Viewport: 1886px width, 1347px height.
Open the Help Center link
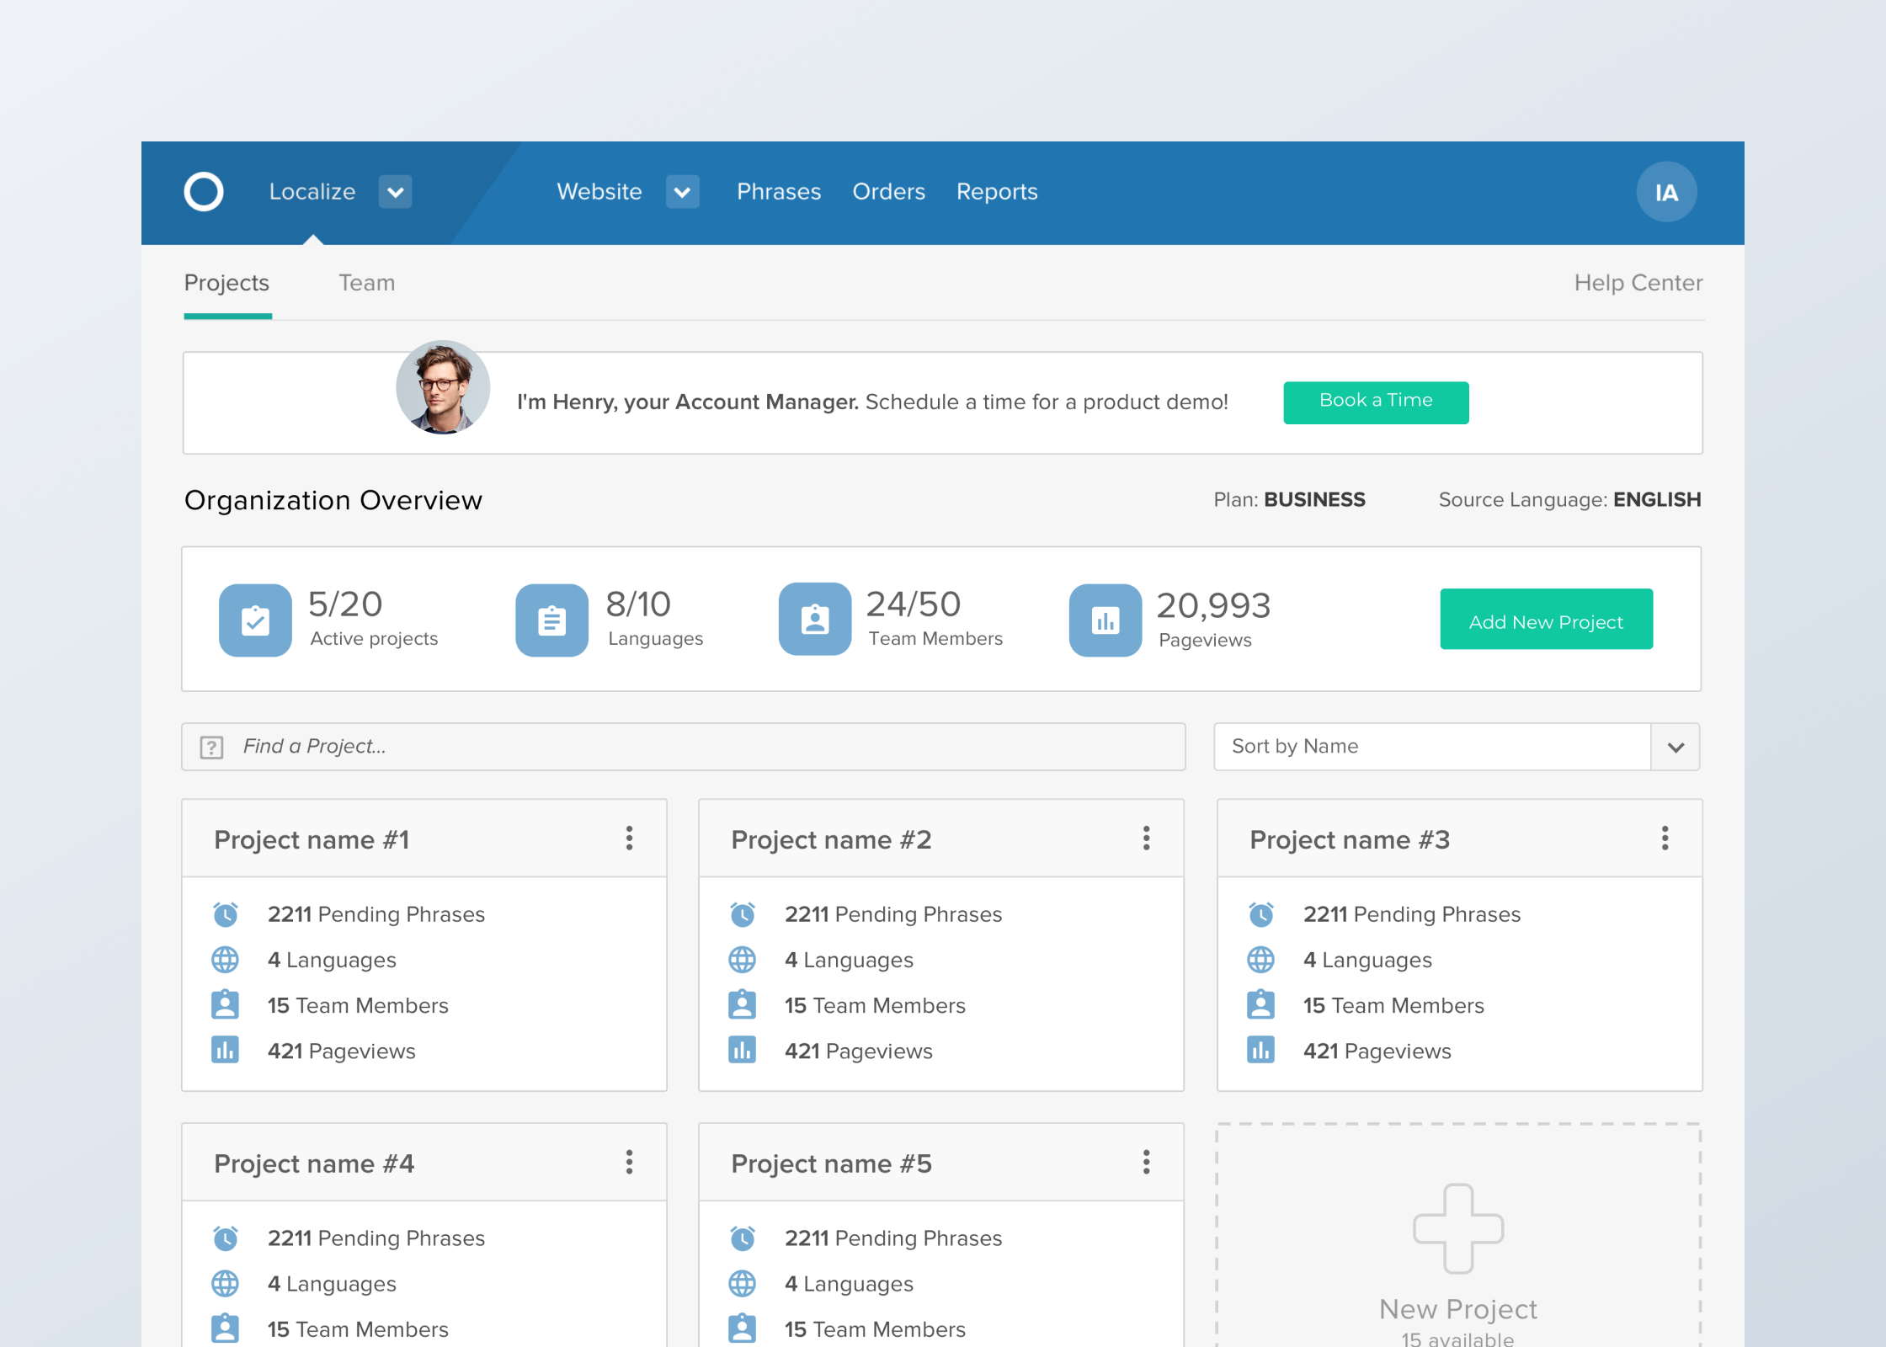point(1638,283)
